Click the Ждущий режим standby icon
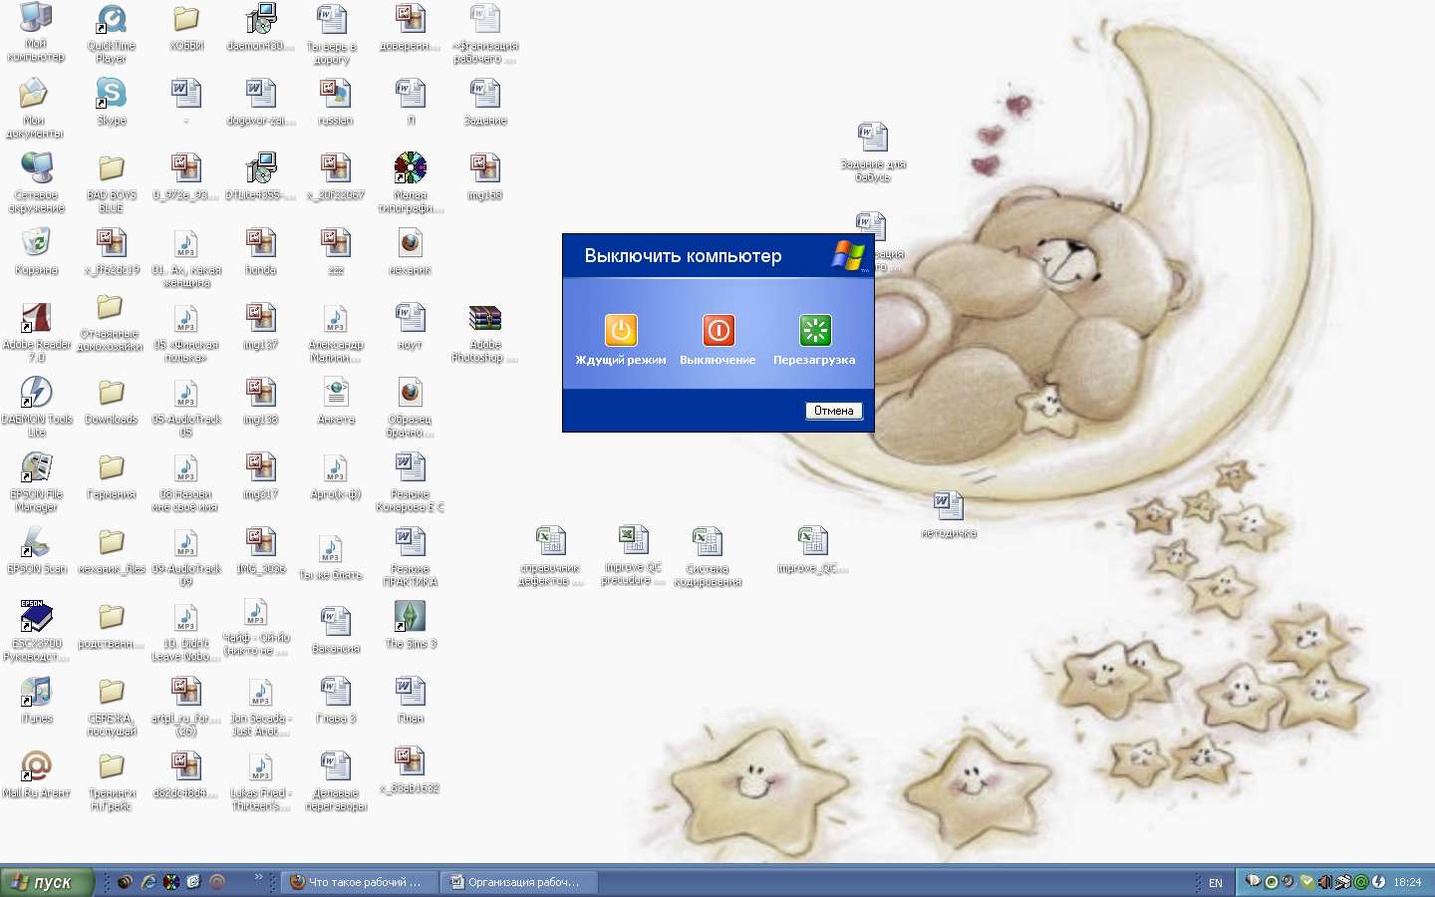The width and height of the screenshot is (1435, 897). coord(620,330)
